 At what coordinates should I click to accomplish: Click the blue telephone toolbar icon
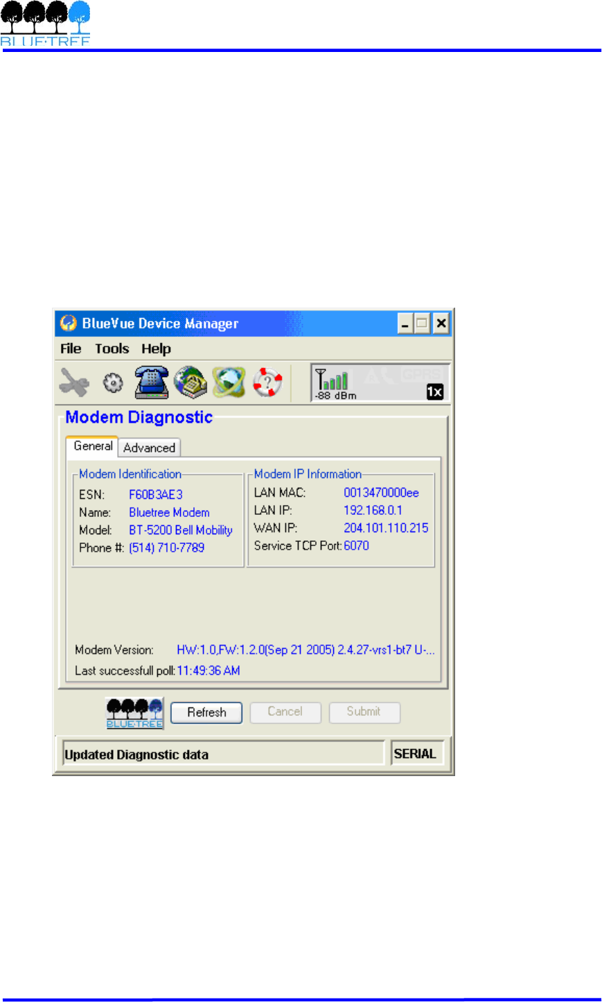pyautogui.click(x=152, y=382)
